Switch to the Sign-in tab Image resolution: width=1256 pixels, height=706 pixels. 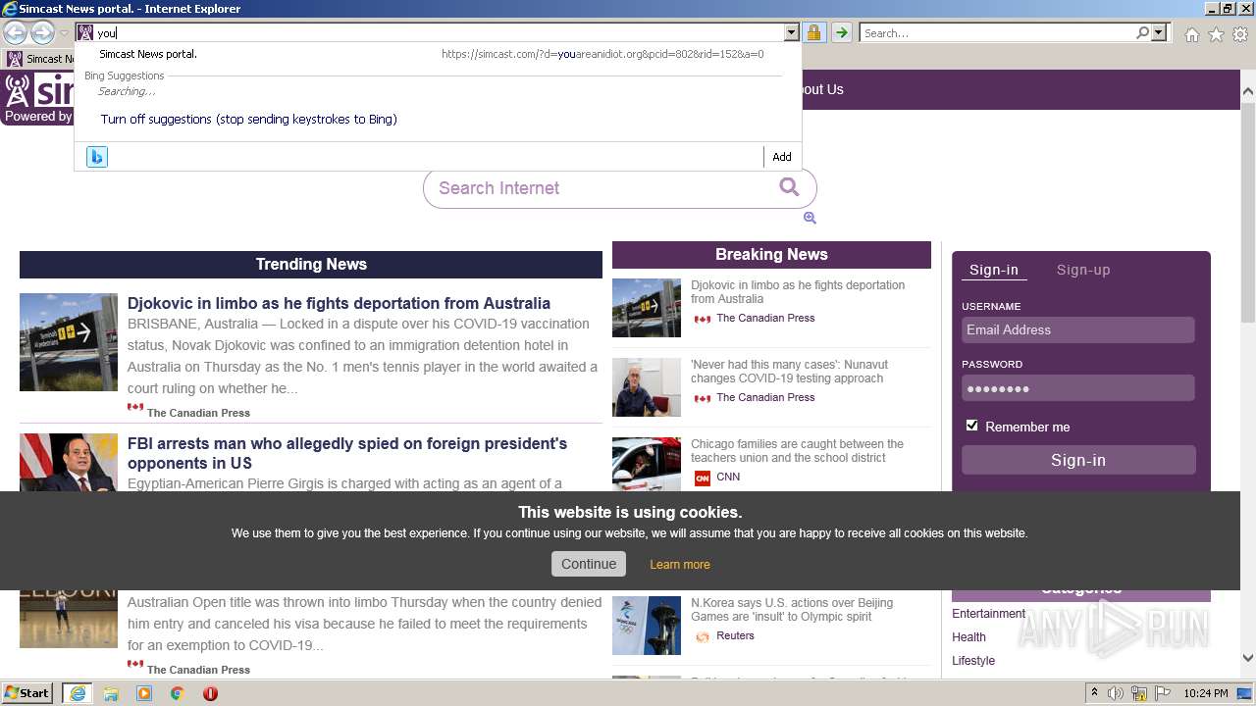click(x=994, y=271)
